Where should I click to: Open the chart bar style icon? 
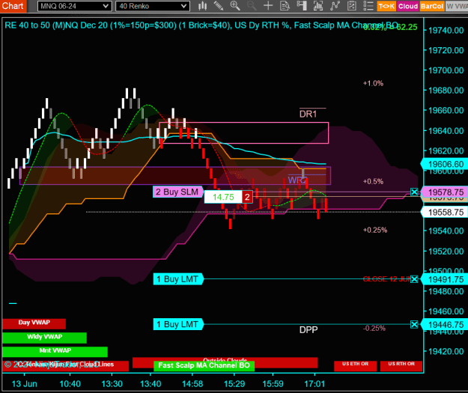(x=202, y=6)
